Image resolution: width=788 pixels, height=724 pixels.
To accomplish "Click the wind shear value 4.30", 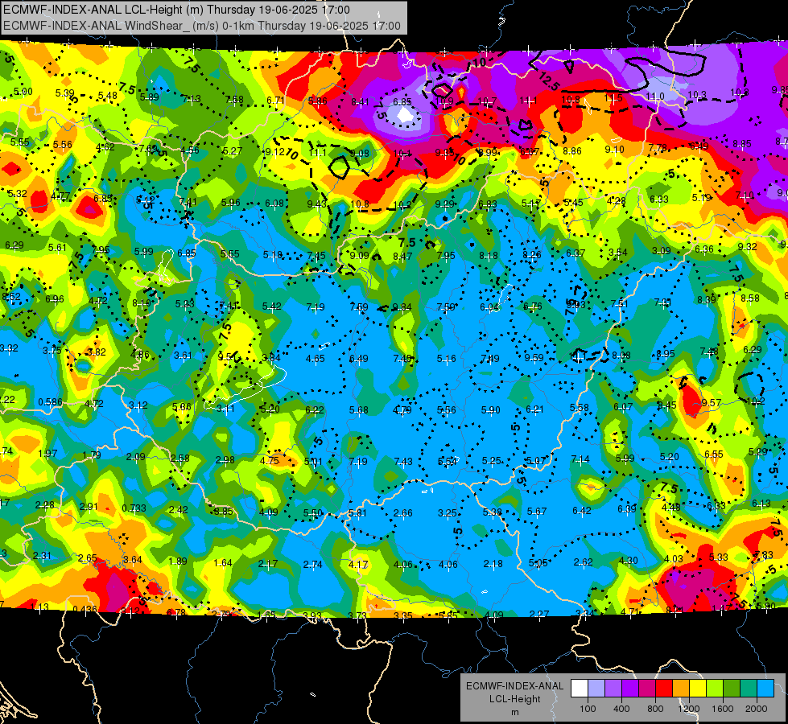I will coord(628,560).
